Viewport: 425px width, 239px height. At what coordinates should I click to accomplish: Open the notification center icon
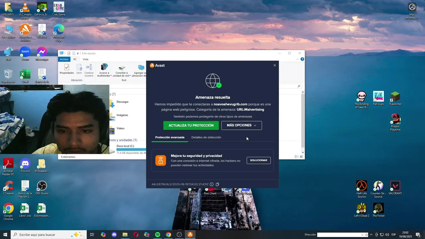(x=418, y=235)
